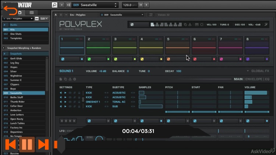276x155 pixels.
Task: Open the Edit dropdown in sidebar
Action: [44, 19]
